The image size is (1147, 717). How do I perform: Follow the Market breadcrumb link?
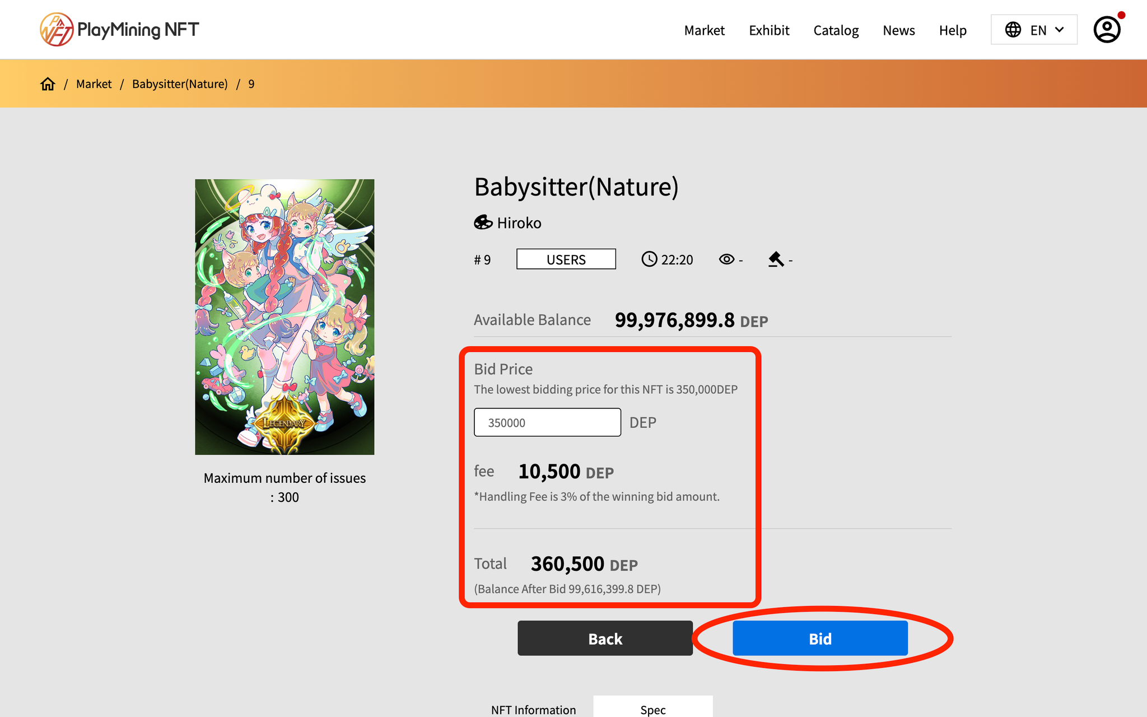[x=94, y=84]
